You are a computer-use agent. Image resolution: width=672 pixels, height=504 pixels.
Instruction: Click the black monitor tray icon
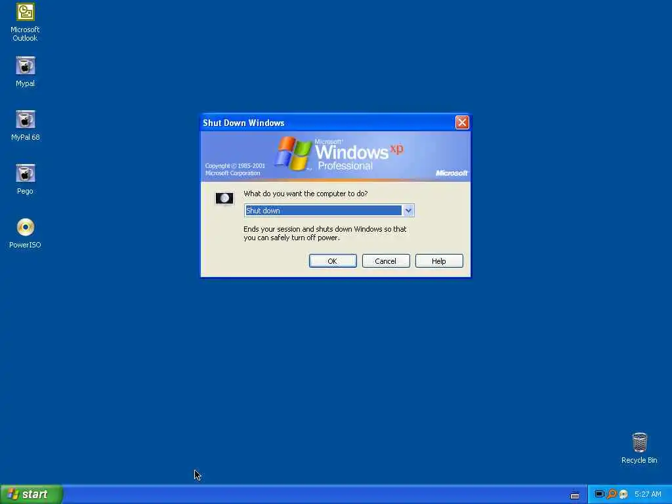tap(600, 494)
